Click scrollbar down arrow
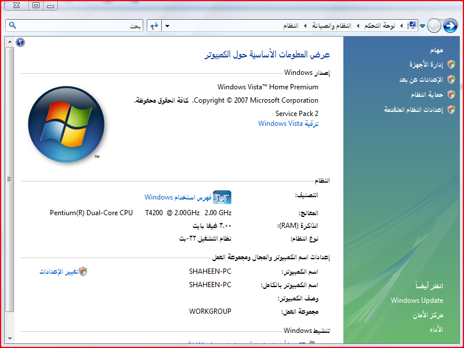This screenshot has width=464, height=348. [x=10, y=338]
